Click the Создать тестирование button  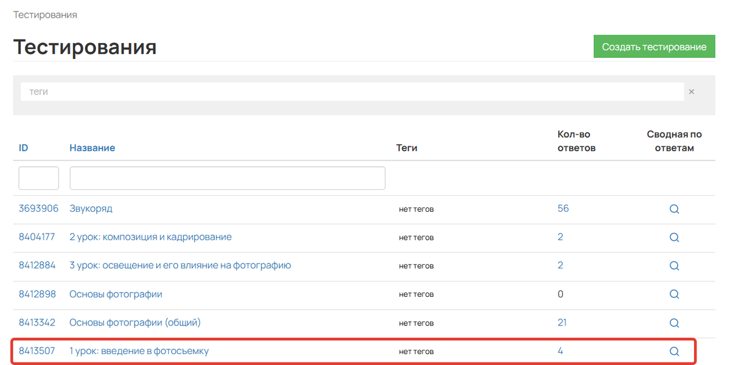click(x=654, y=47)
